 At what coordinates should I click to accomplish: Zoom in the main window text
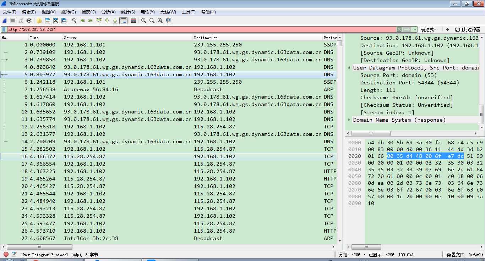(x=143, y=21)
